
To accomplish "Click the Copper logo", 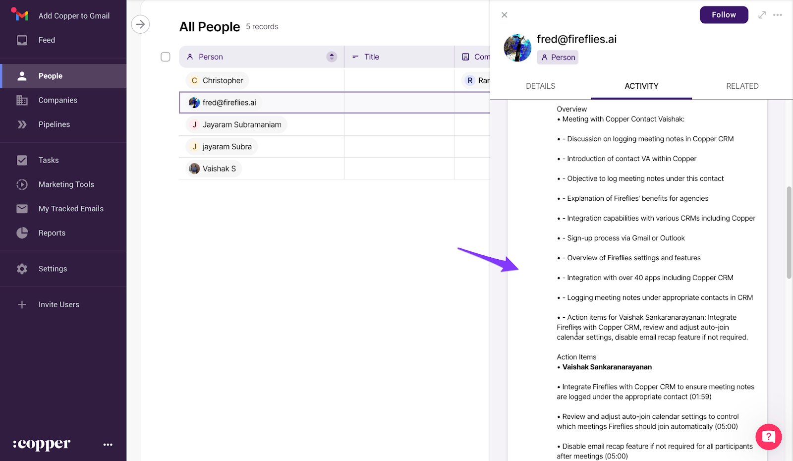I will 42,444.
